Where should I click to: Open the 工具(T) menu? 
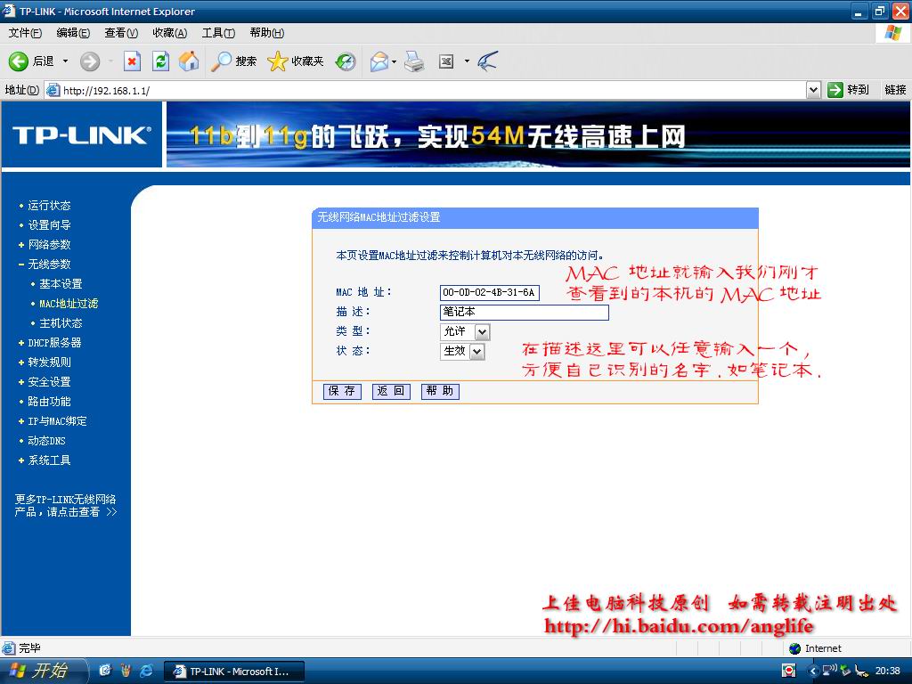218,33
